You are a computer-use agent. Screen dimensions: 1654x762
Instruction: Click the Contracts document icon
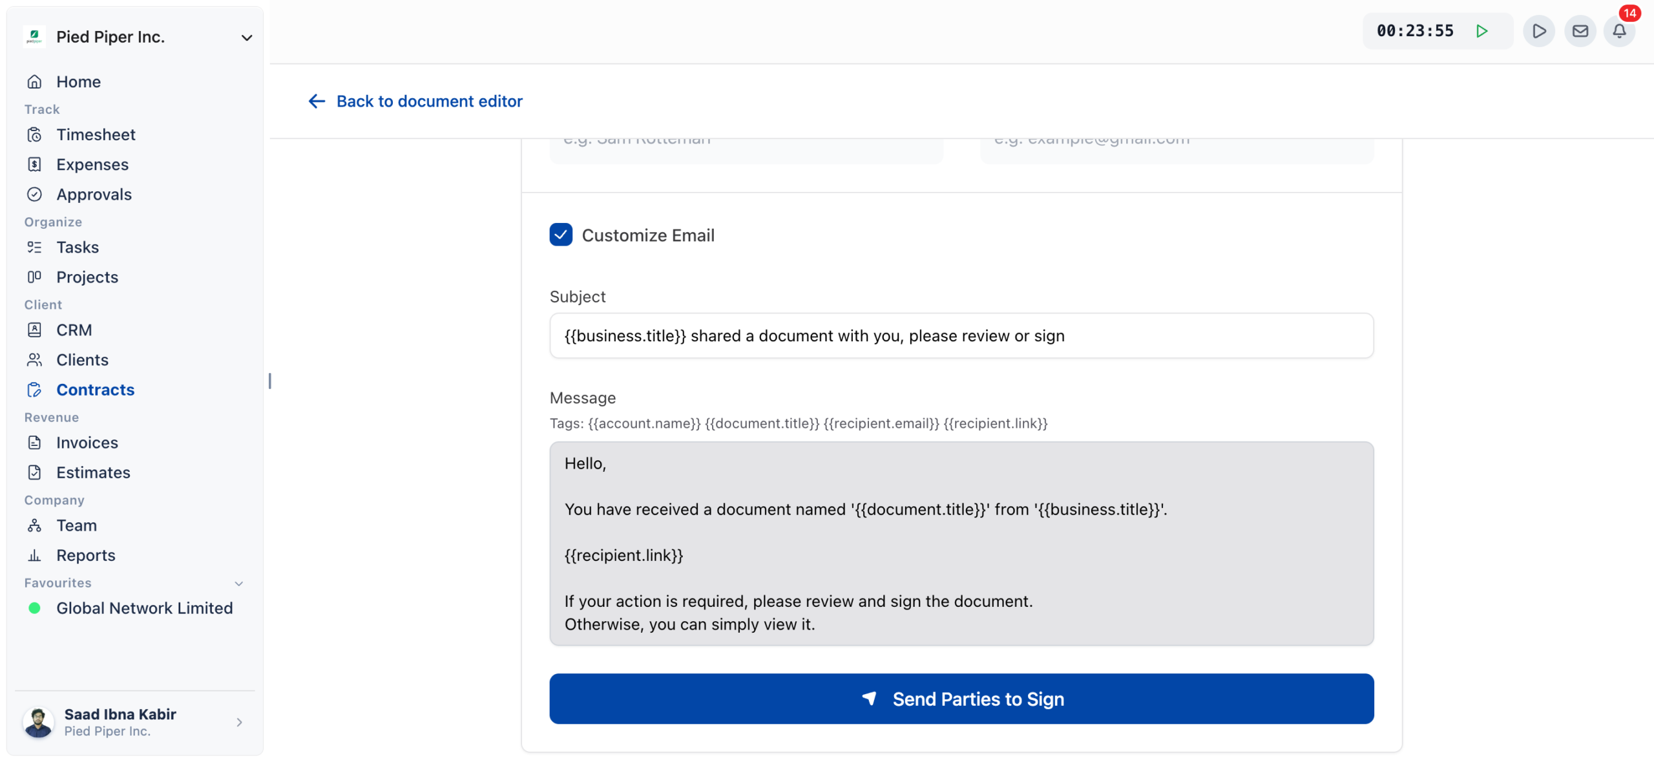34,389
